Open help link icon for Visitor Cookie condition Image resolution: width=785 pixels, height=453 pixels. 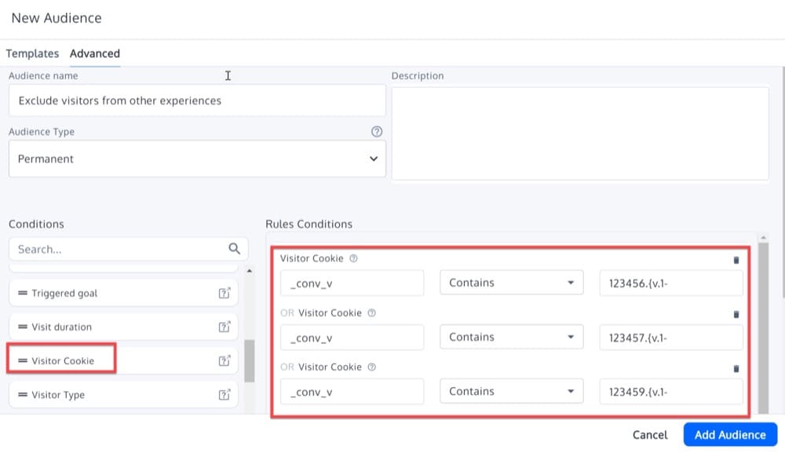coord(225,360)
